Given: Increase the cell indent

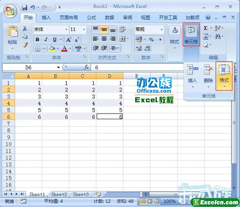Looking at the screenshot, I should 104,49.
